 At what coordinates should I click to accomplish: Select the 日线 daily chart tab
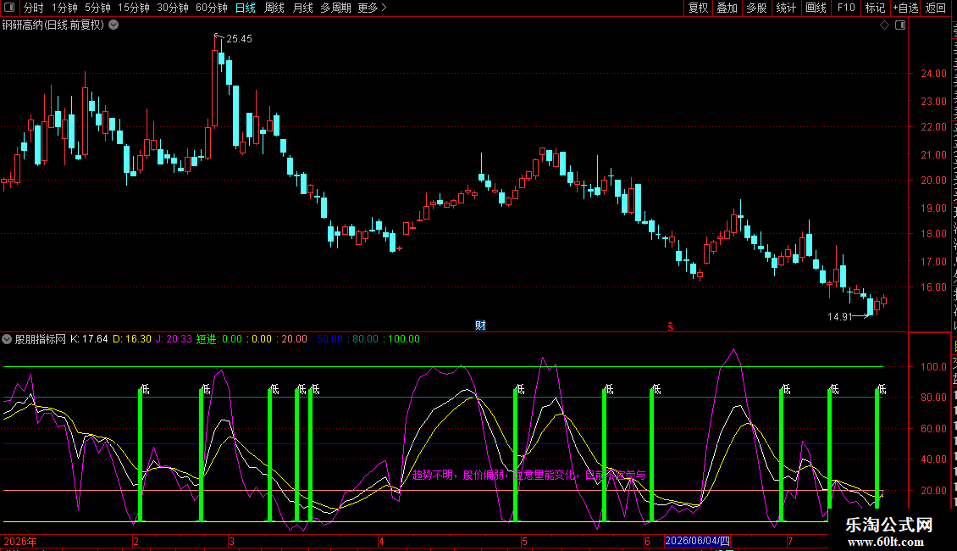[x=246, y=8]
